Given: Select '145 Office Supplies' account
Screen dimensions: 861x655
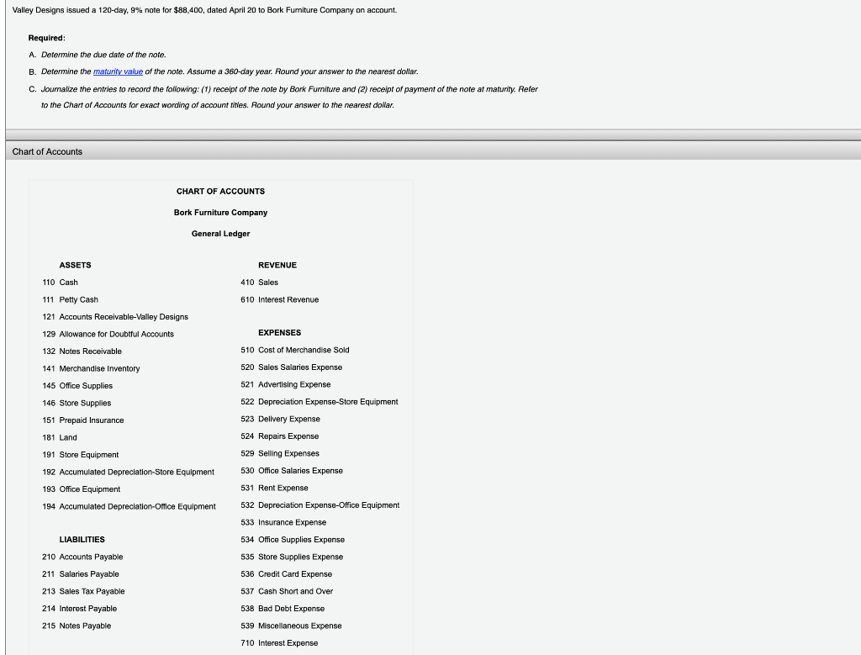Looking at the screenshot, I should click(77, 385).
